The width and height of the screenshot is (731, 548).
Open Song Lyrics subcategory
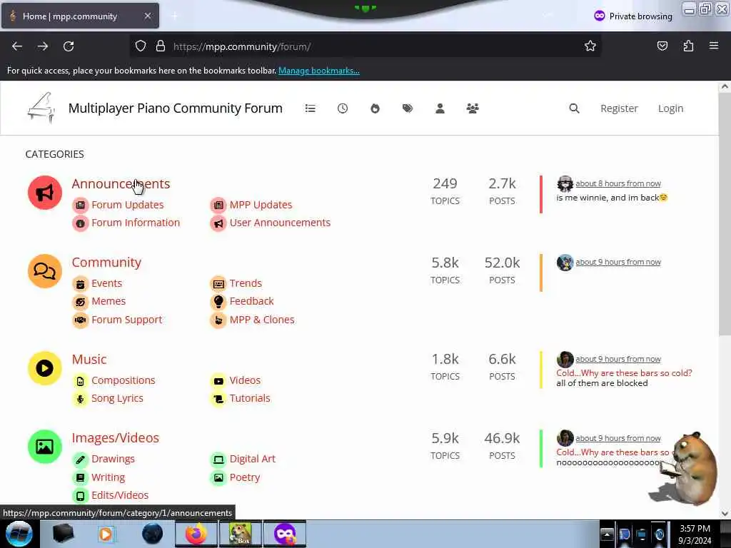117,398
